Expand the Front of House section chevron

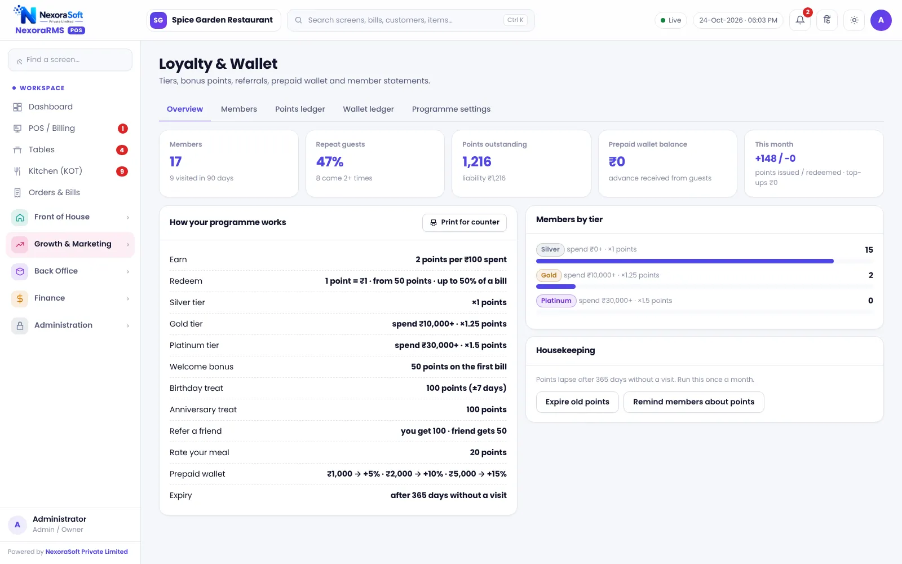tap(128, 218)
